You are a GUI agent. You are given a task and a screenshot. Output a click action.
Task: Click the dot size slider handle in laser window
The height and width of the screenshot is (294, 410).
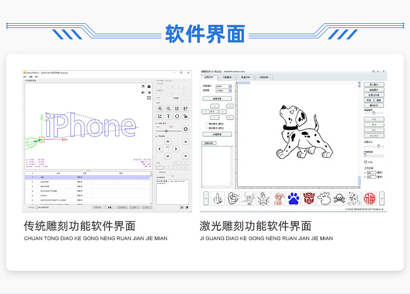click(378, 146)
